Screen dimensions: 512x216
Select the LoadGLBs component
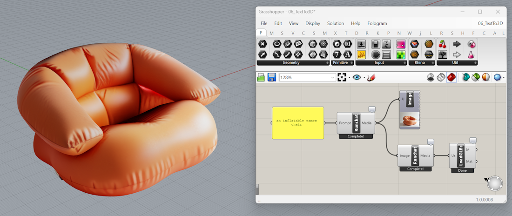[x=462, y=155]
